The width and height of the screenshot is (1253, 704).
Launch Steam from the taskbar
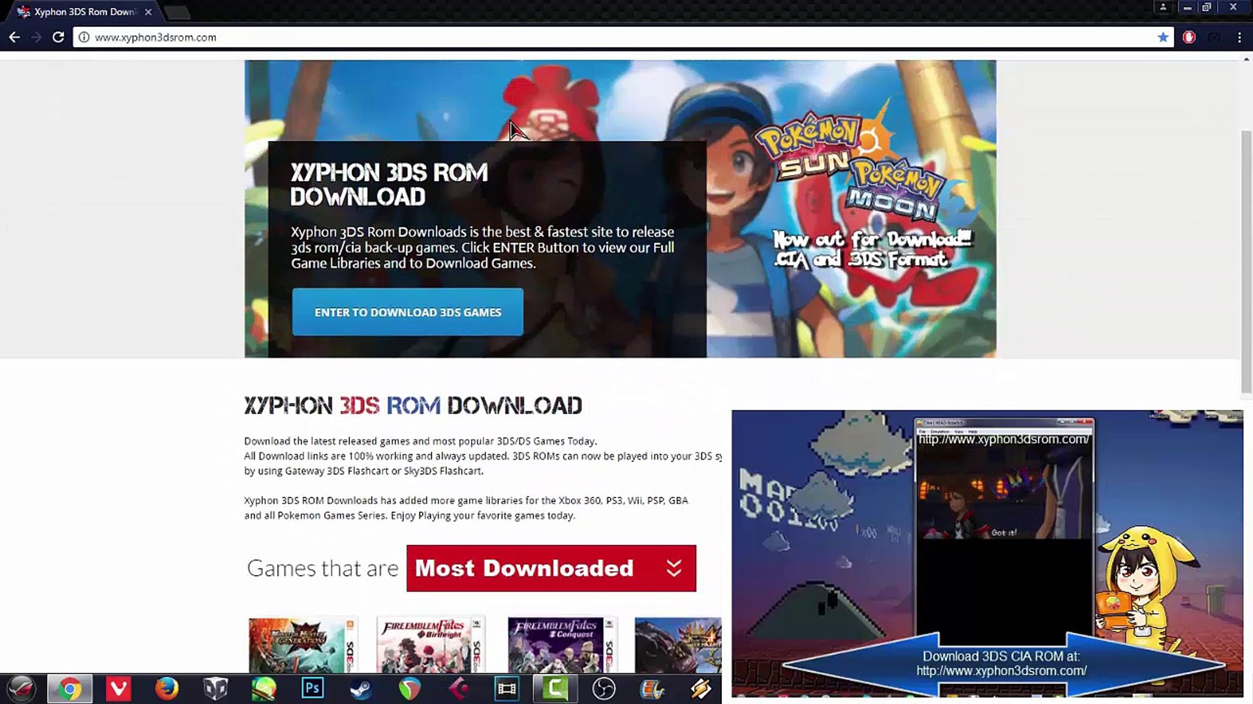tap(360, 688)
